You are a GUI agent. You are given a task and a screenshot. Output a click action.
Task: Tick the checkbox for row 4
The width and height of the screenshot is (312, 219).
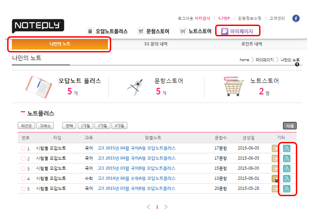23,178
